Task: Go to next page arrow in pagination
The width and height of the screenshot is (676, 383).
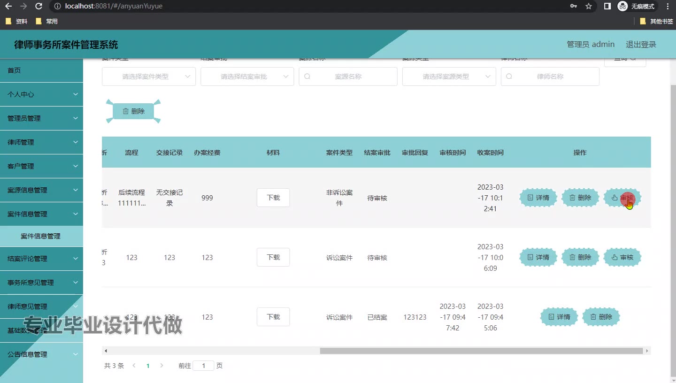Action: (x=162, y=366)
